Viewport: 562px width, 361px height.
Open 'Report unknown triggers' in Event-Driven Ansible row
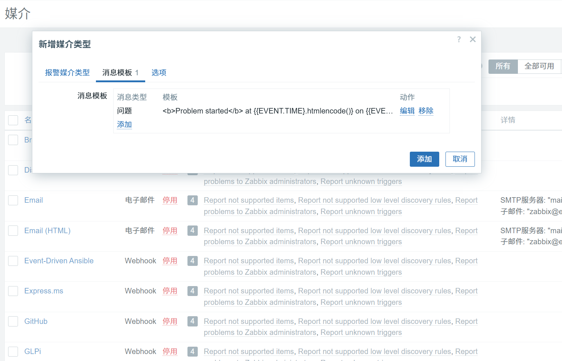[x=361, y=272]
